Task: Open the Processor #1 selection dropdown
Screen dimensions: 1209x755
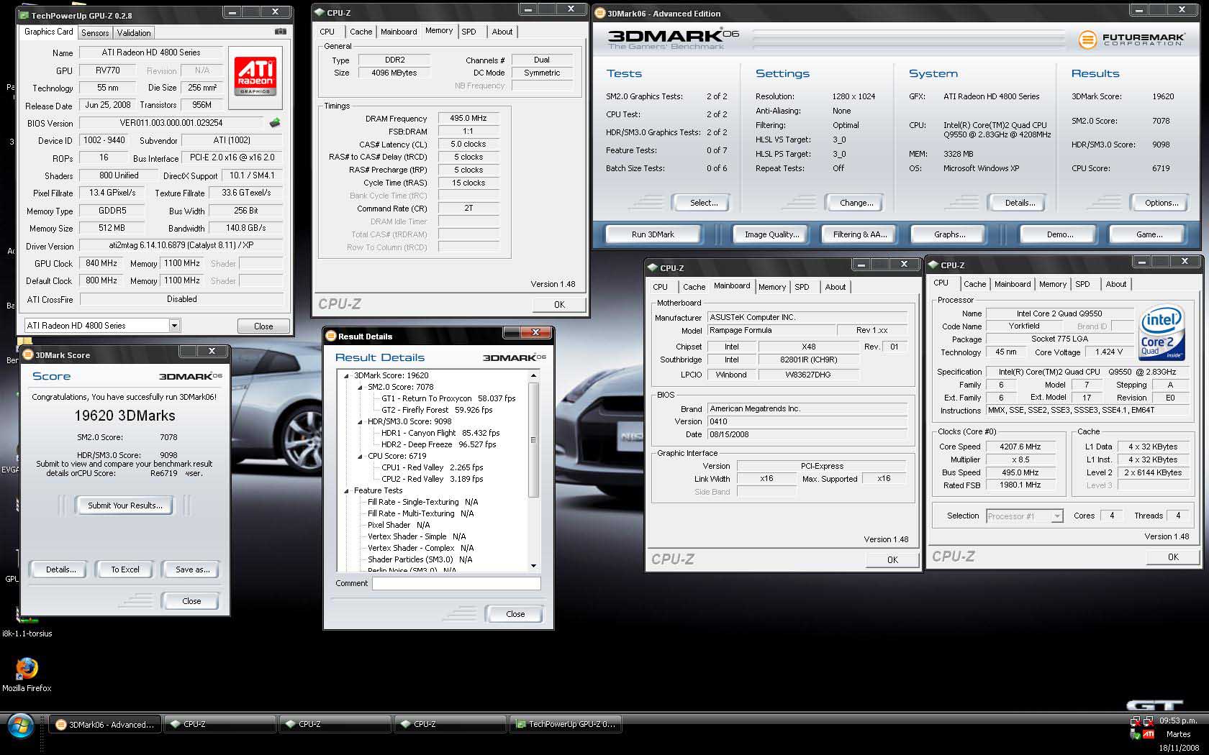Action: point(1056,516)
